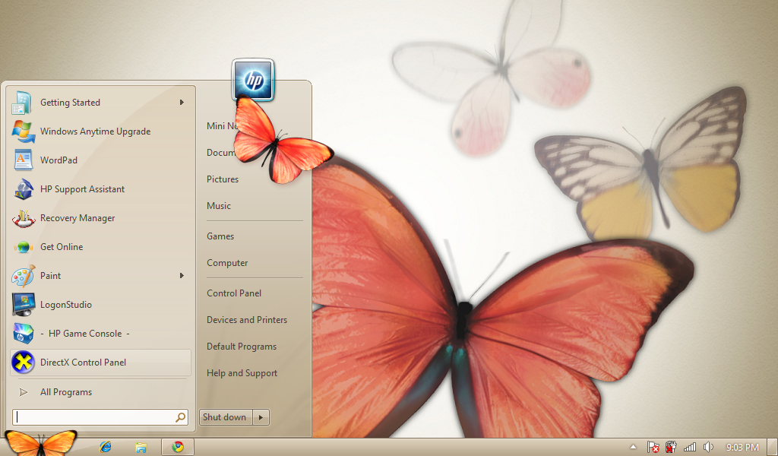Image resolution: width=778 pixels, height=456 pixels.
Task: Click the LogonStudio monitor icon
Action: 24,305
